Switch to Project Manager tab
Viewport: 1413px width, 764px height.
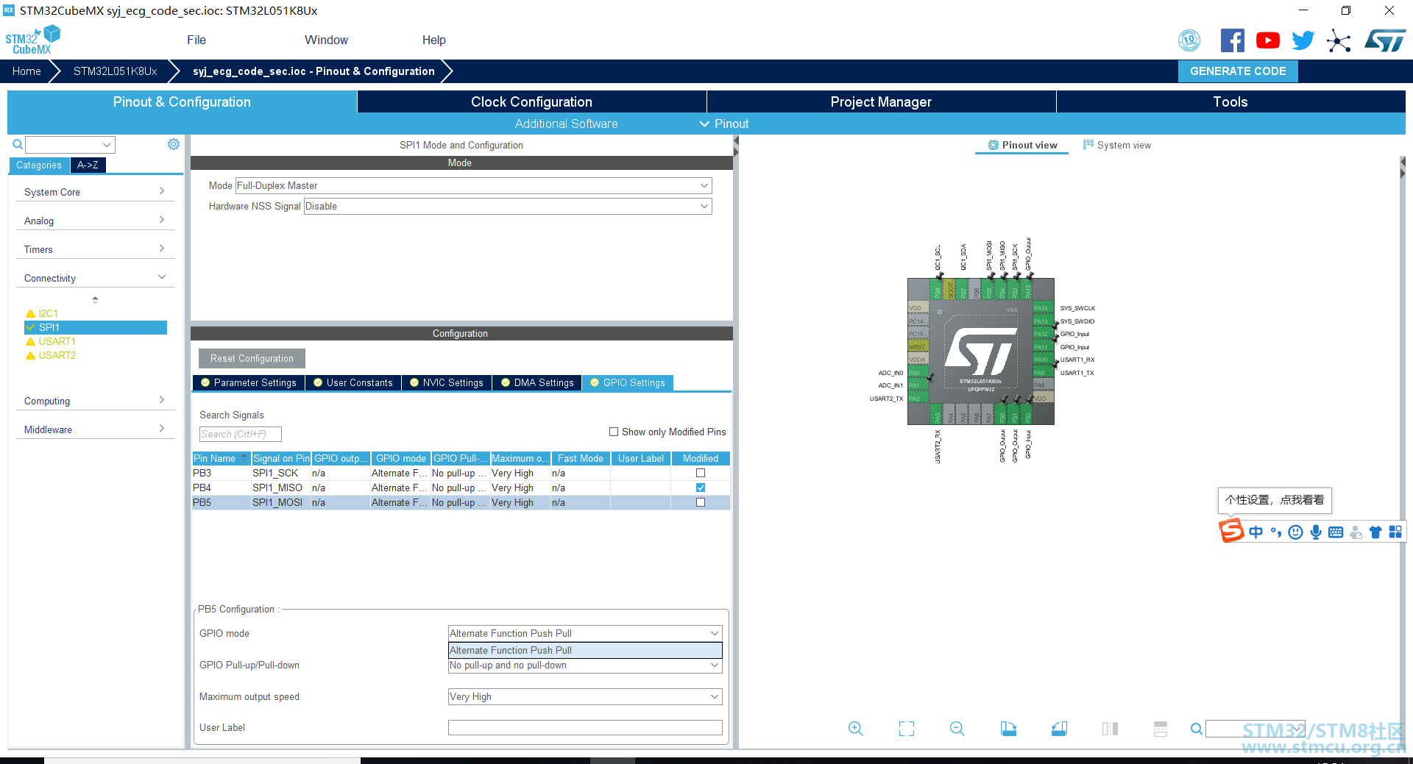coord(881,101)
